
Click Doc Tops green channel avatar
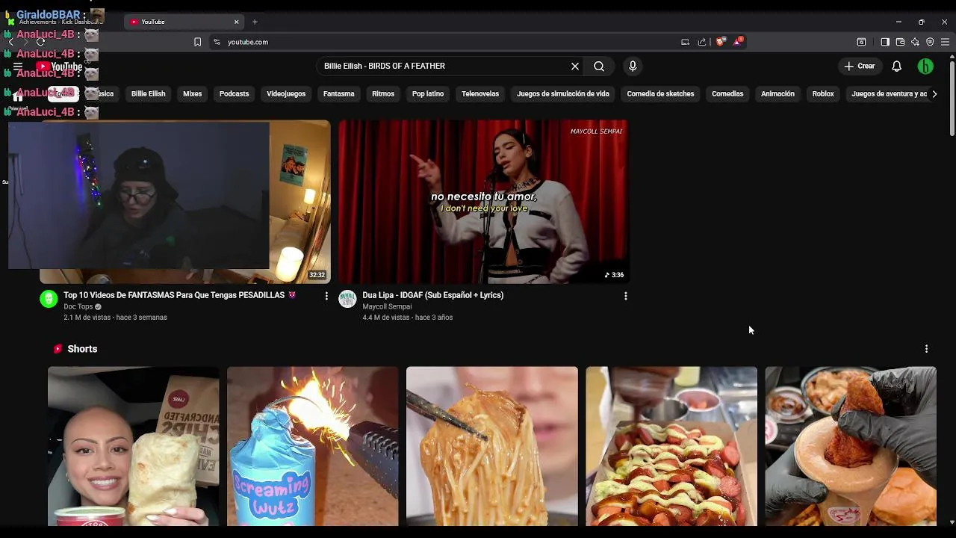coord(49,300)
